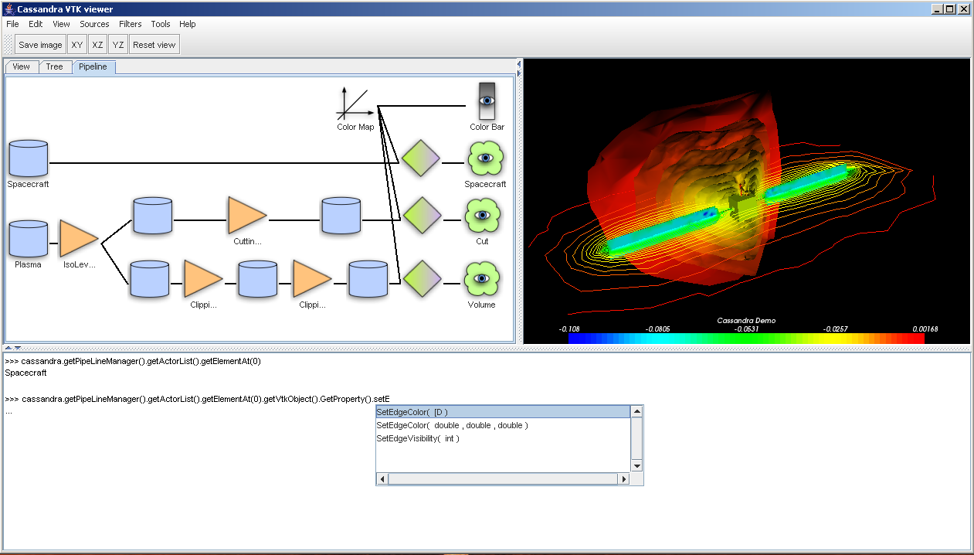Screen dimensions: 974x555
Task: Click the Save image button
Action: [x=40, y=45]
